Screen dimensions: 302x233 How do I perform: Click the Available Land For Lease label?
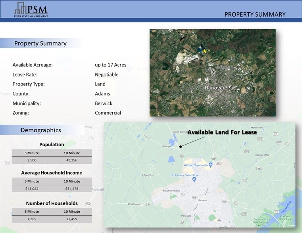pyautogui.click(x=222, y=132)
